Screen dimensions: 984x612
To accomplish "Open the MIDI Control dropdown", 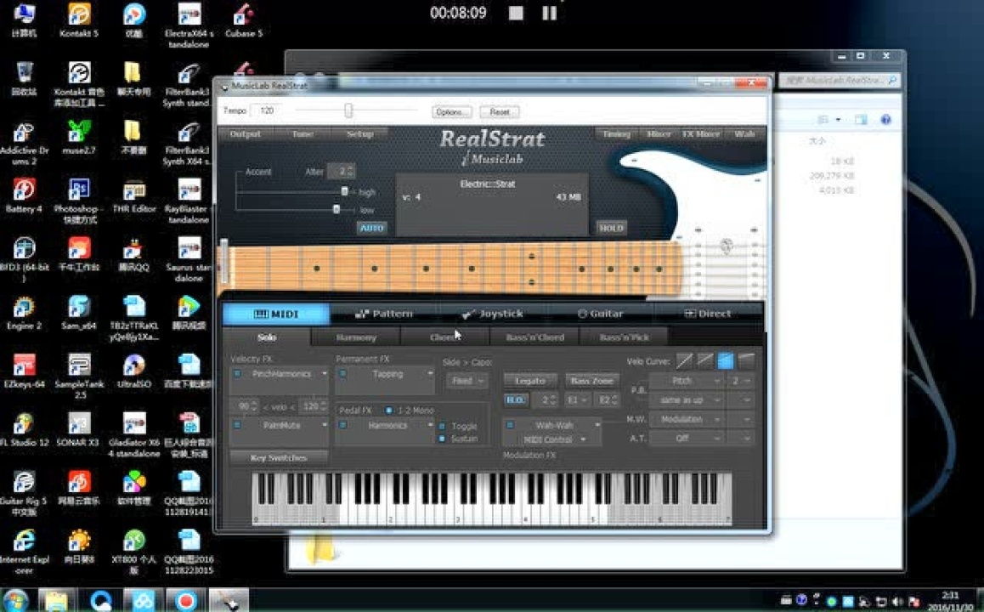I will [553, 439].
